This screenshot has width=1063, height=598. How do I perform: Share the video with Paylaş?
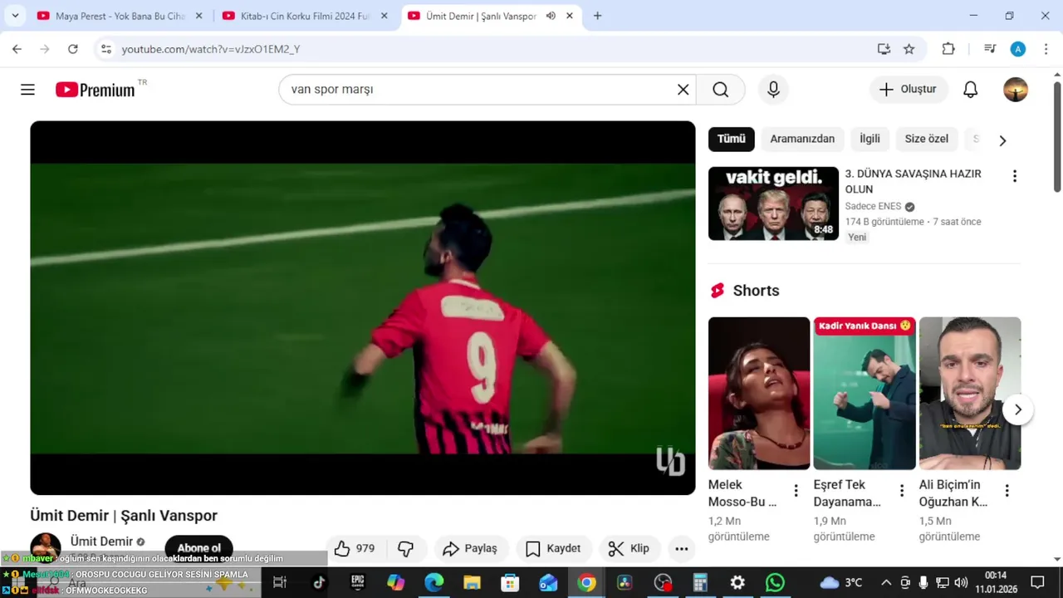470,548
